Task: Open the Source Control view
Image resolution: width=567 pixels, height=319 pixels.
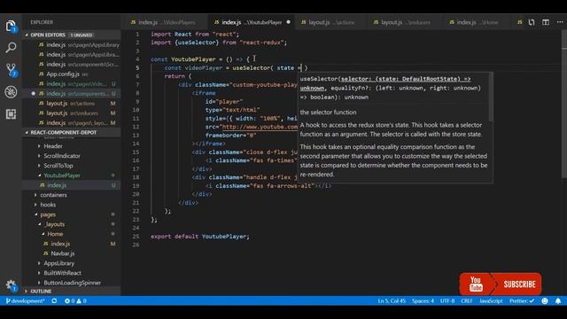Action: [x=11, y=70]
